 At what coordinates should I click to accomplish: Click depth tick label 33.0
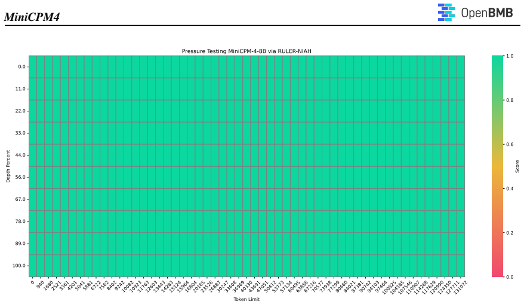click(20, 133)
